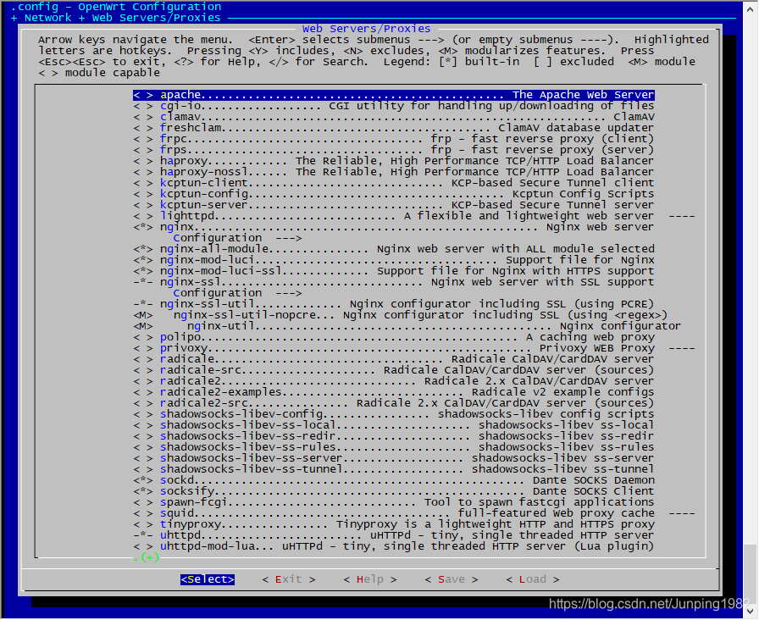The width and height of the screenshot is (759, 620).
Task: Select the tinyproxy row
Action: pyautogui.click(x=394, y=524)
